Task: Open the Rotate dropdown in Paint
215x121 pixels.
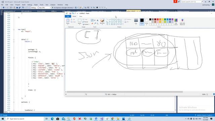Action: 86,24
